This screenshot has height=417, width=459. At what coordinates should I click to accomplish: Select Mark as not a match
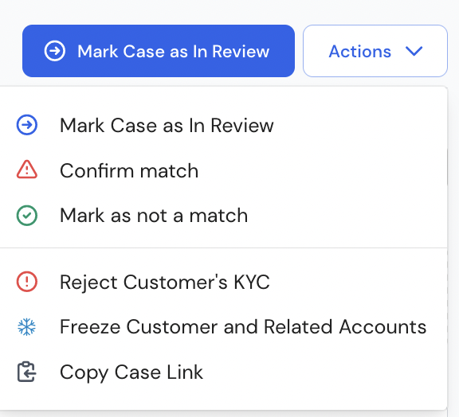(224, 216)
